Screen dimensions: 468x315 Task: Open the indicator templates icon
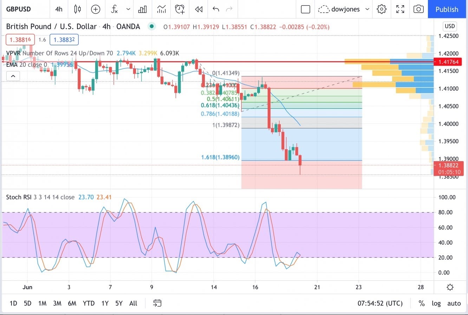(161, 9)
